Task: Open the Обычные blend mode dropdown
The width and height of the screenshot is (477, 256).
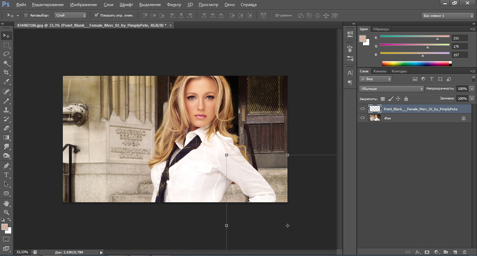Action: pos(391,89)
